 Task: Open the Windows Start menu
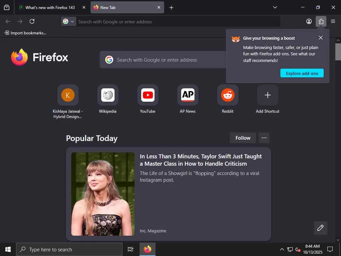tap(8, 249)
